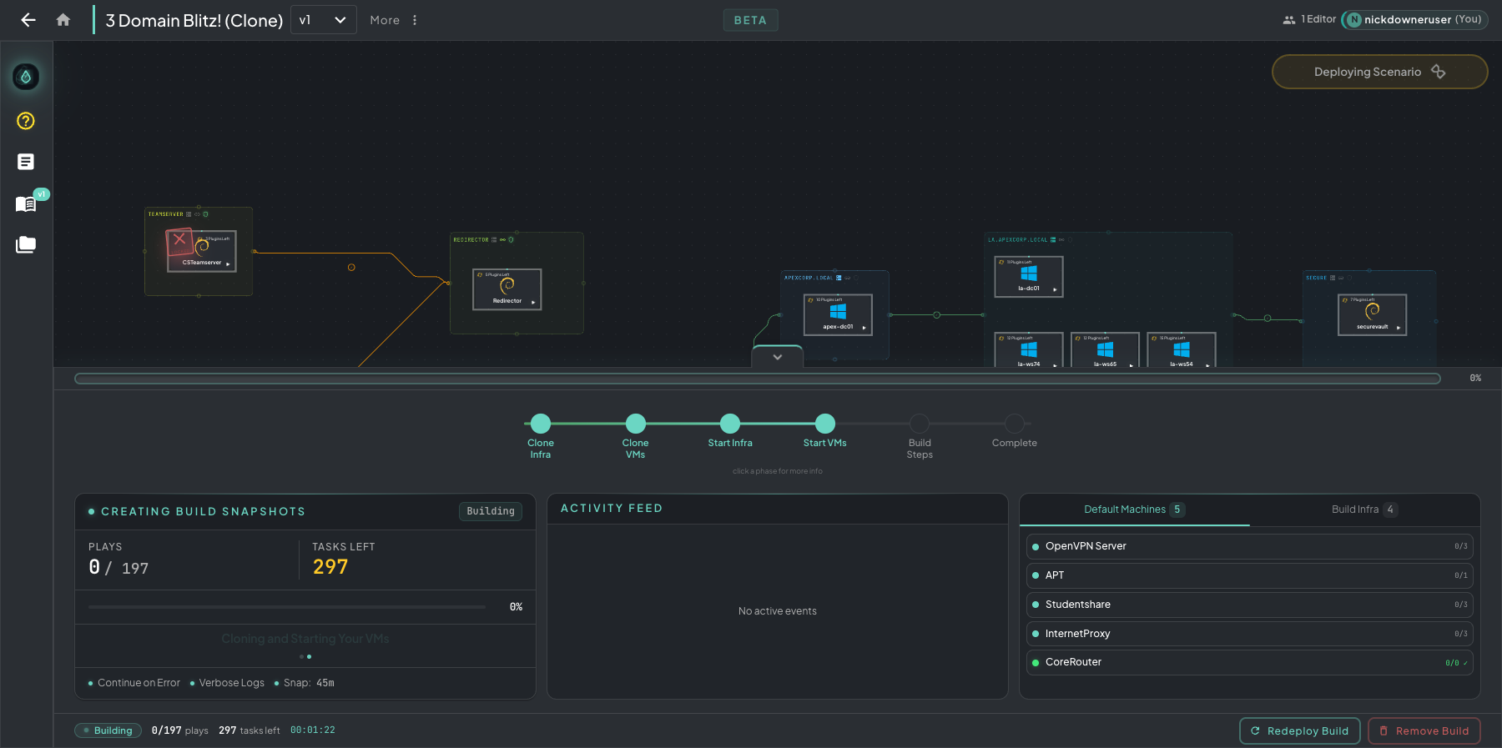Click the connection marker between Teamserver and Redirector
The height and width of the screenshot is (748, 1502).
[351, 268]
